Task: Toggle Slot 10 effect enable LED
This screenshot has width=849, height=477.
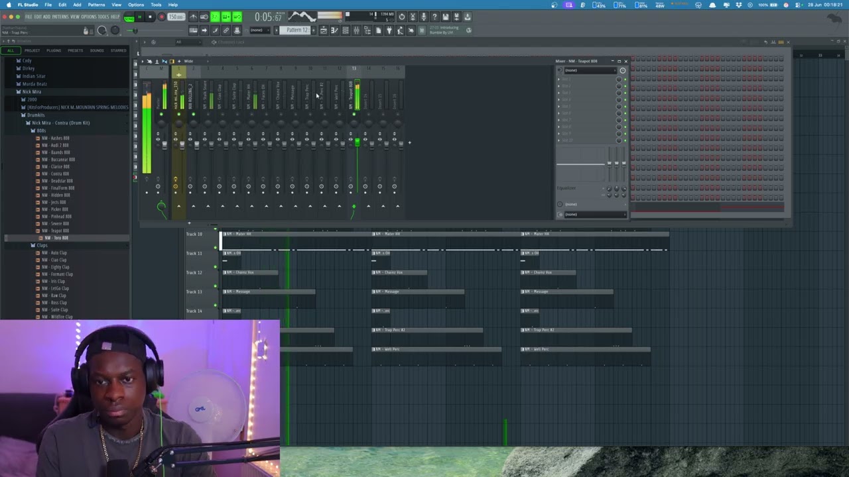Action: (625, 140)
